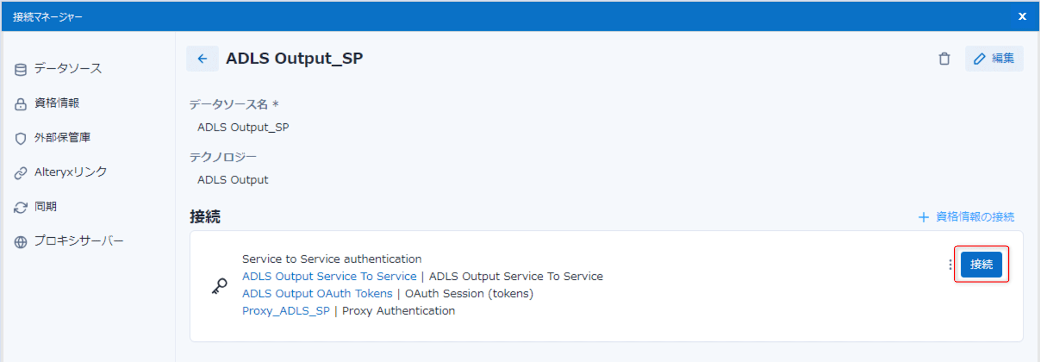Image resolution: width=1040 pixels, height=362 pixels.
Task: Delete the data source via the trash icon
Action: [x=944, y=58]
